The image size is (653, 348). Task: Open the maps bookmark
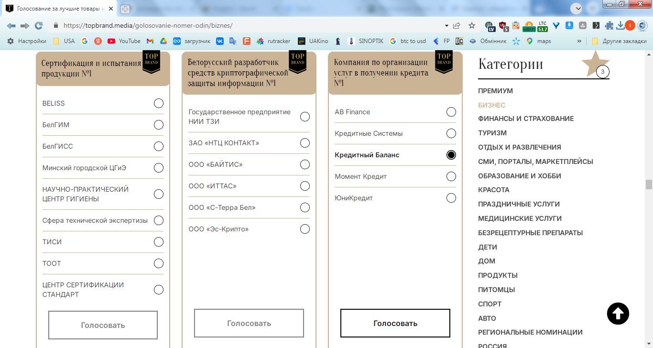[x=538, y=41]
